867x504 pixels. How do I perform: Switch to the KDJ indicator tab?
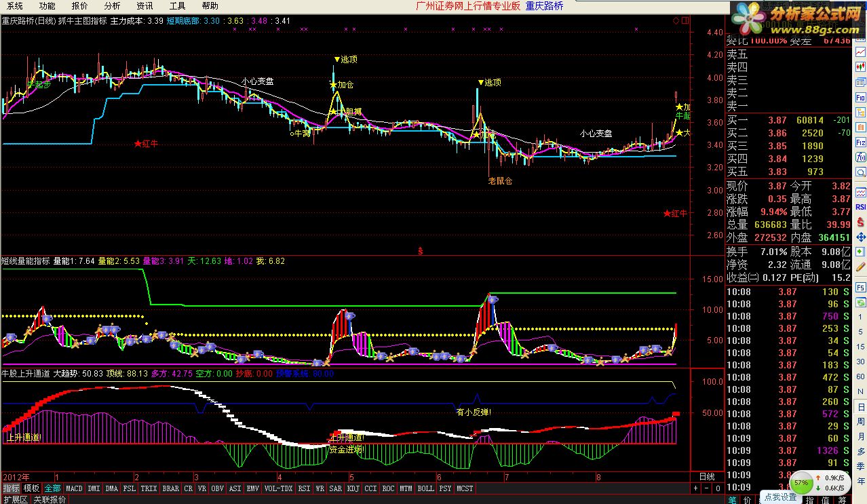[353, 488]
